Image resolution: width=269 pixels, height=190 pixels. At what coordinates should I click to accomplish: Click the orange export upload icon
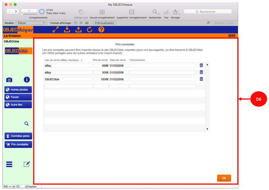click(x=78, y=30)
